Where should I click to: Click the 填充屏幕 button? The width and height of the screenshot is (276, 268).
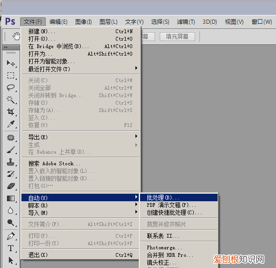[x=177, y=36]
